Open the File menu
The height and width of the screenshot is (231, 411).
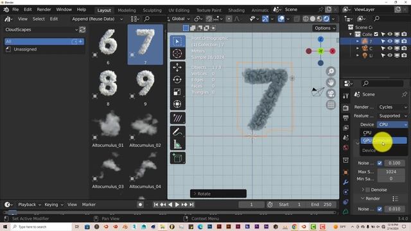click(x=15, y=10)
